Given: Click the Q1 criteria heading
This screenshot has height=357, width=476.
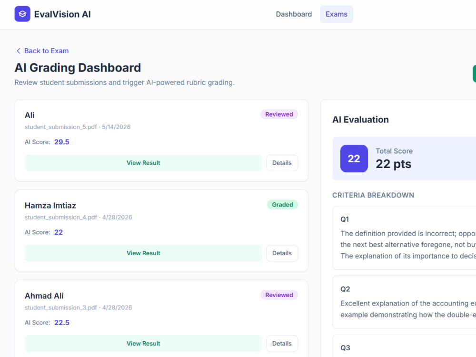Looking at the screenshot, I should click(x=345, y=219).
